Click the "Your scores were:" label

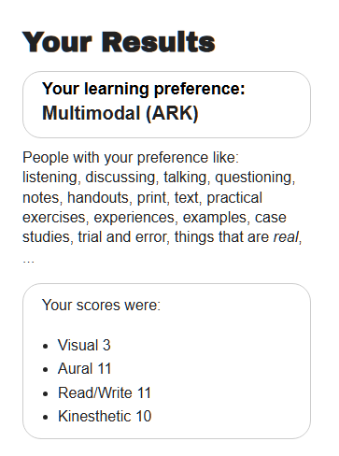[x=101, y=305]
